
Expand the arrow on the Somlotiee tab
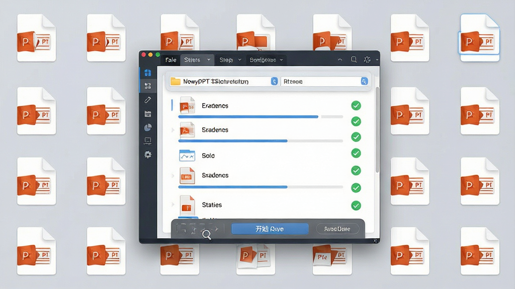tap(281, 60)
